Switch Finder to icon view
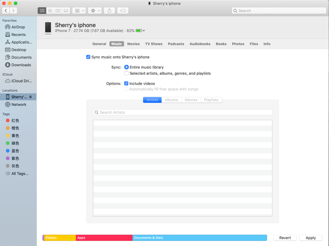The height and width of the screenshot is (246, 329). (x=42, y=11)
